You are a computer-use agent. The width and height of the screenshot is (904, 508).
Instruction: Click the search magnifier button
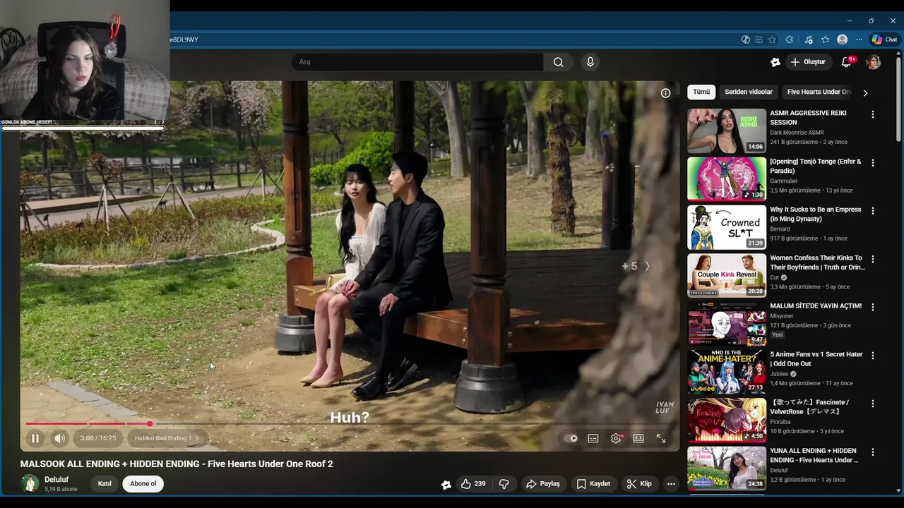coord(558,62)
